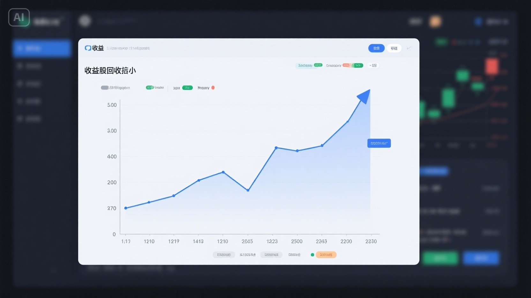
Task: Toggle the teal pill tag with green badge
Action: coord(309,65)
